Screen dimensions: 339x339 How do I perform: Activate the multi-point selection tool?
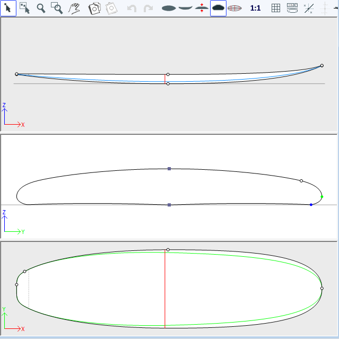[24, 8]
